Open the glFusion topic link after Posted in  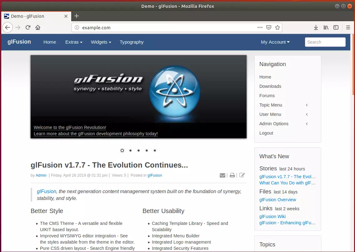155,175
